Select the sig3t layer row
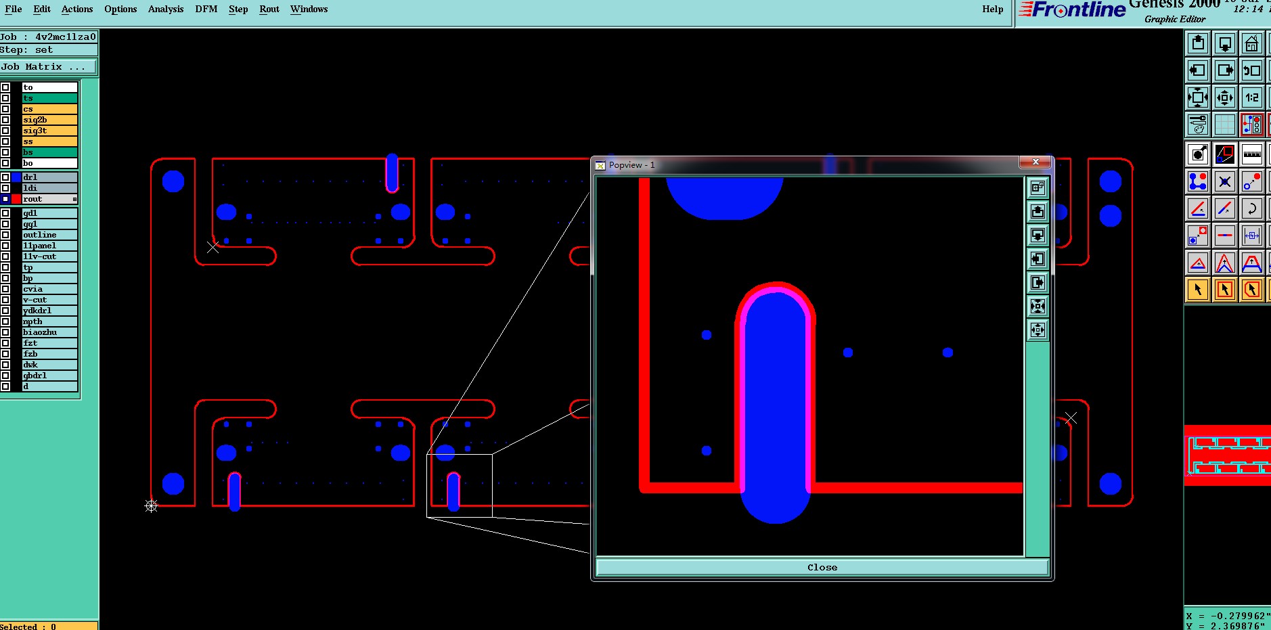 tap(50, 131)
